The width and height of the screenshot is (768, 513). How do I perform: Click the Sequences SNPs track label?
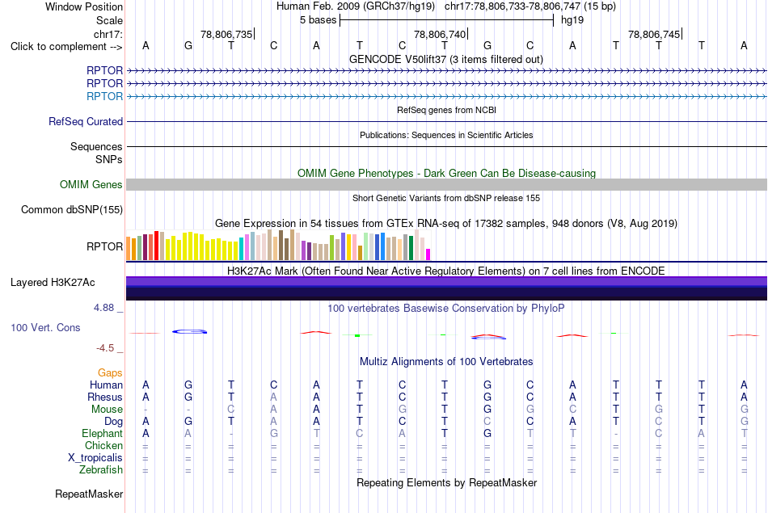(x=96, y=153)
